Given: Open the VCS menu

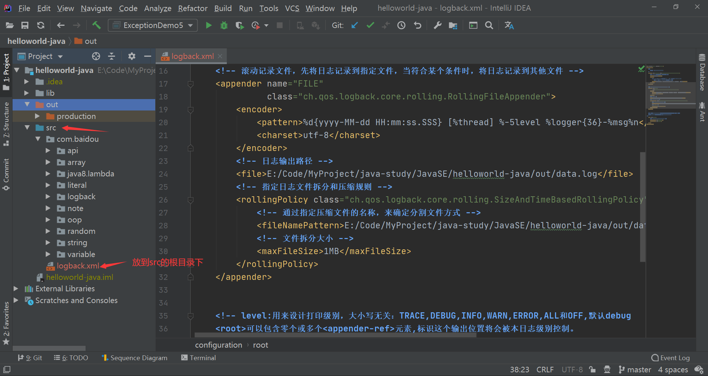Looking at the screenshot, I should [x=292, y=8].
